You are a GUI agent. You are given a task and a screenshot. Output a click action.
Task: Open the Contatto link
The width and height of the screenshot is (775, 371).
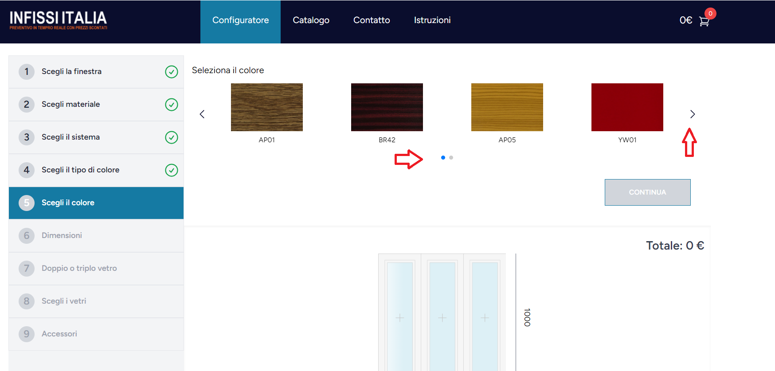tap(371, 20)
